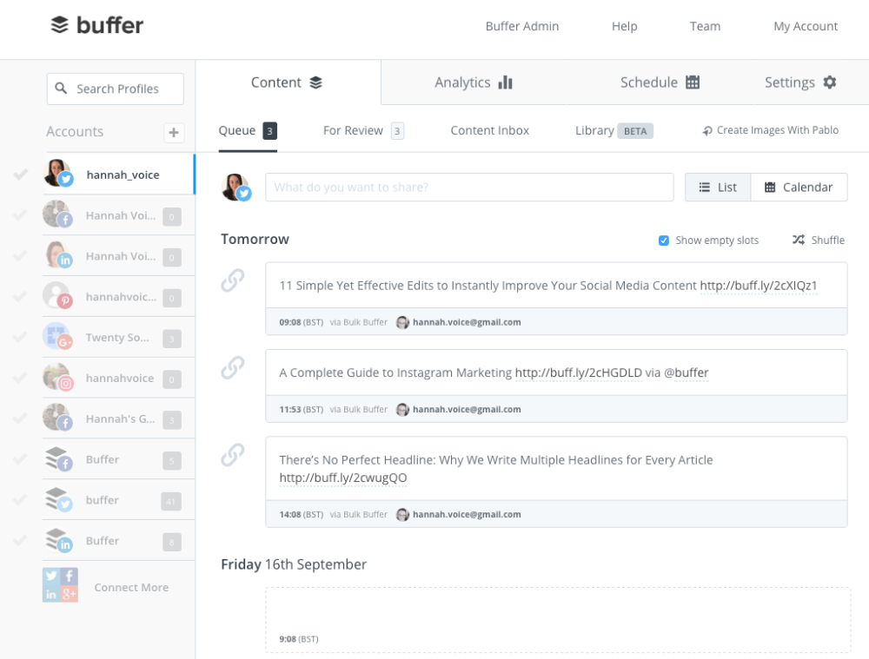The height and width of the screenshot is (659, 869).
Task: Toggle checkmark next to Twenty So... profile
Action: 21,337
